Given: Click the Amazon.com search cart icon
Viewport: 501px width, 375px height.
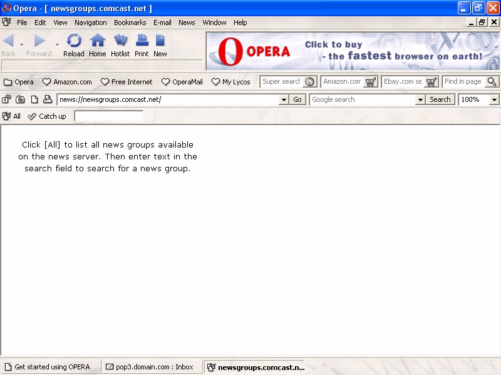Looking at the screenshot, I should [371, 82].
